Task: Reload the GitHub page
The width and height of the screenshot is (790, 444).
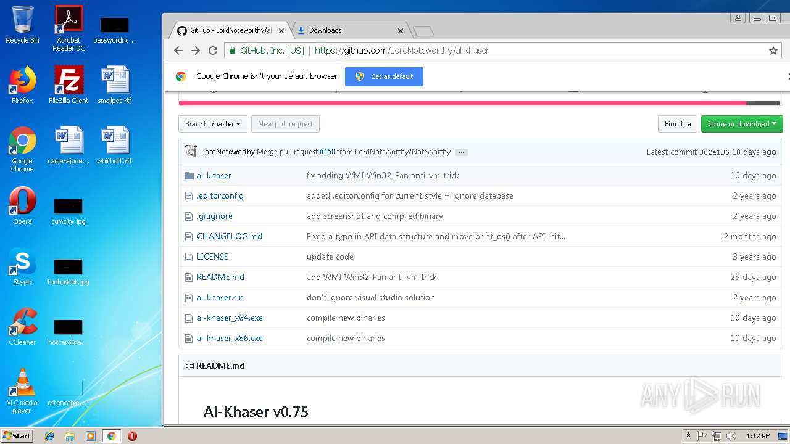Action: tap(213, 51)
